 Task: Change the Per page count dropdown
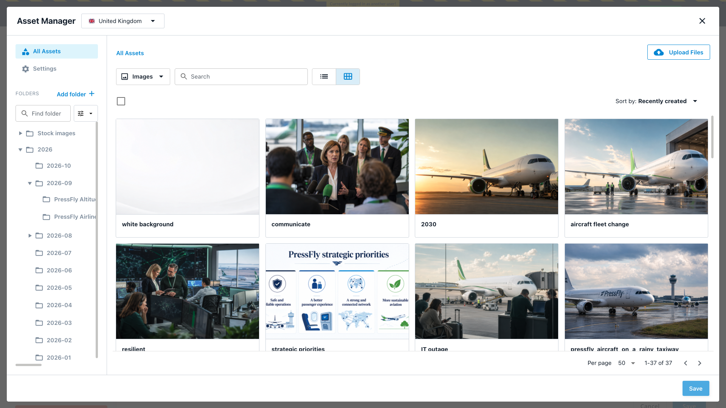coord(627,363)
